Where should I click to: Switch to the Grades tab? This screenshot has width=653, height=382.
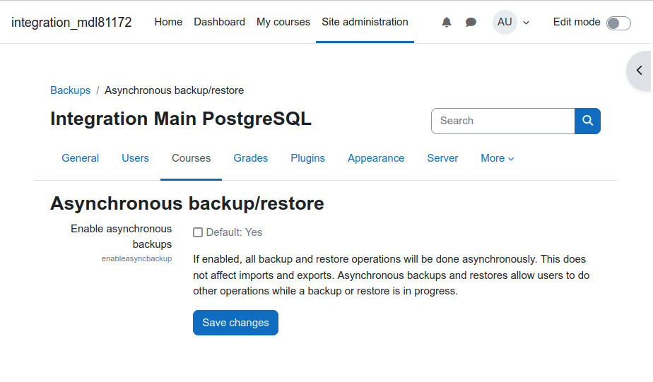(251, 158)
